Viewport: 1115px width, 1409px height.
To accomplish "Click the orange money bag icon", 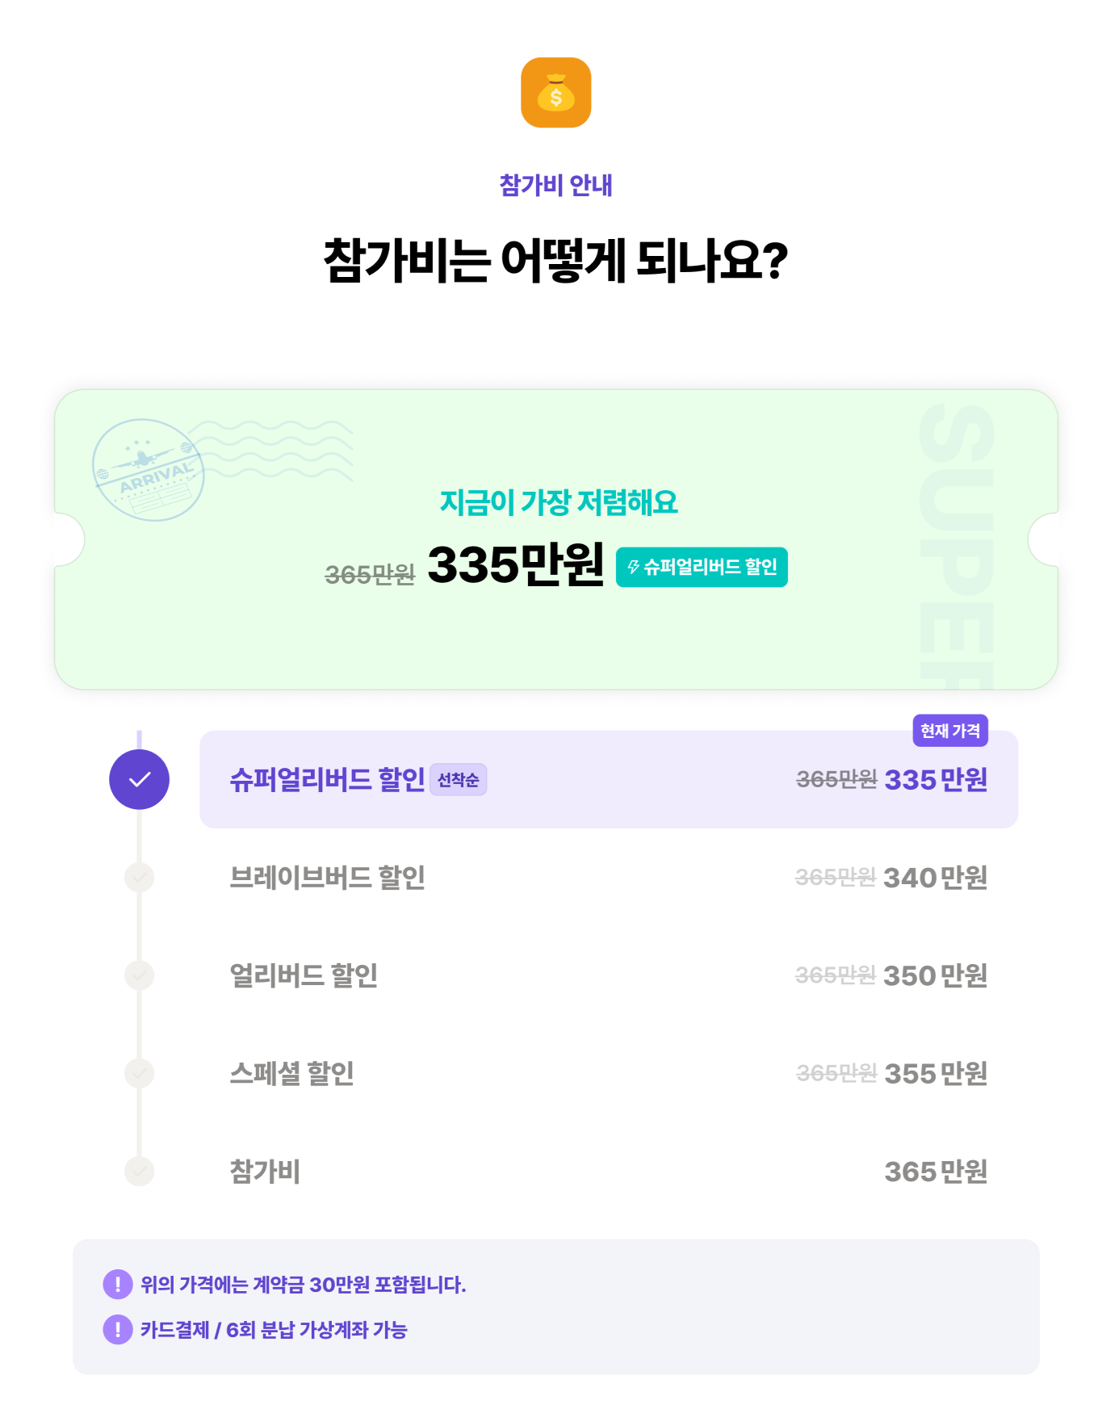I will pos(555,93).
